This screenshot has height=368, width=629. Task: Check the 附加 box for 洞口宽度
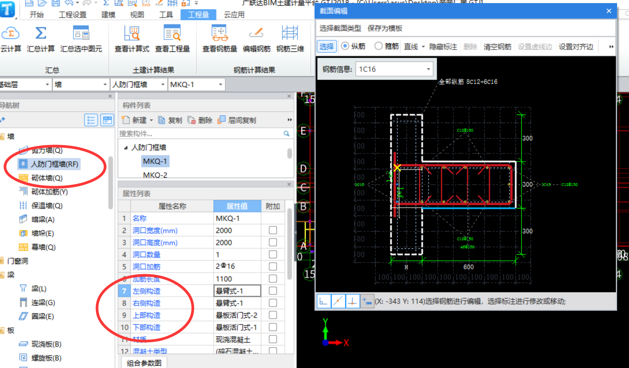pyautogui.click(x=273, y=230)
